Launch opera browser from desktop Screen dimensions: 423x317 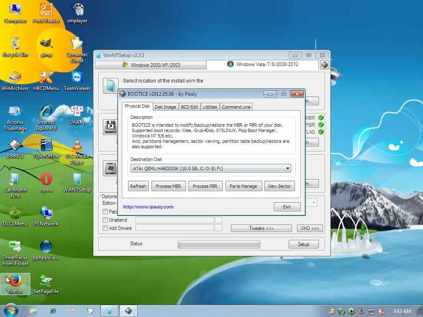click(x=46, y=183)
